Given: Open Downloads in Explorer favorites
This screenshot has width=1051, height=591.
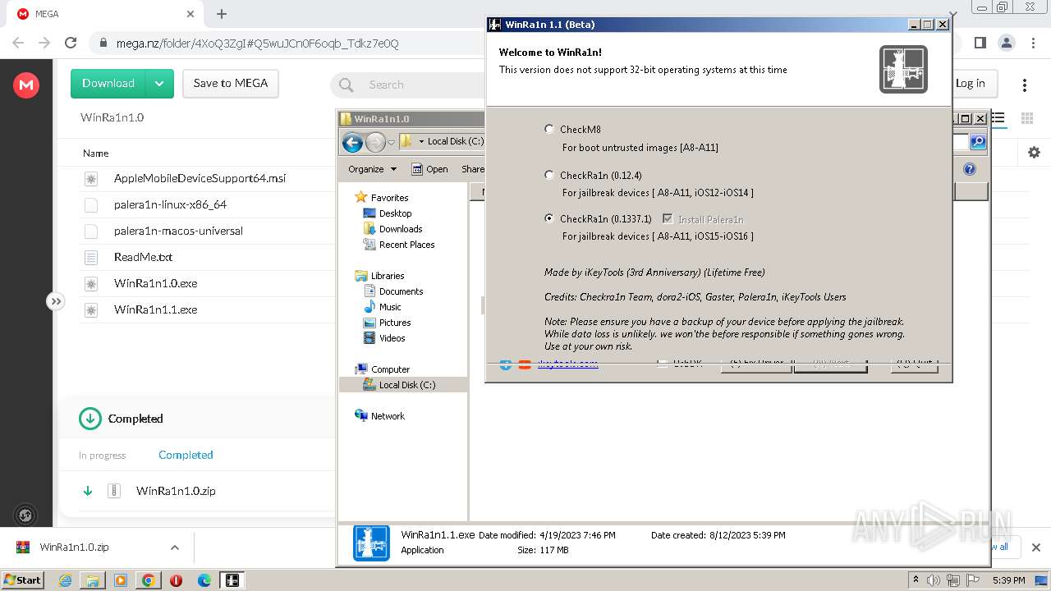Looking at the screenshot, I should click(x=392, y=229).
